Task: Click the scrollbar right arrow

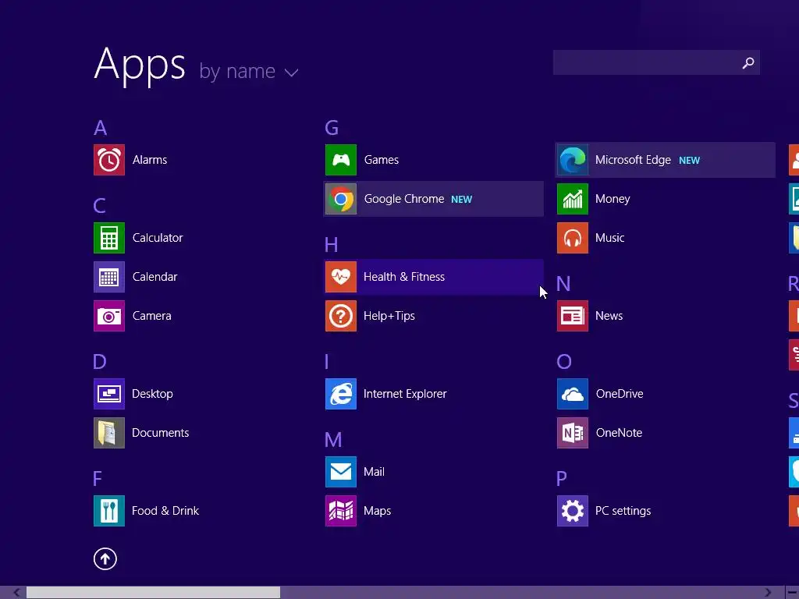Action: tap(768, 593)
